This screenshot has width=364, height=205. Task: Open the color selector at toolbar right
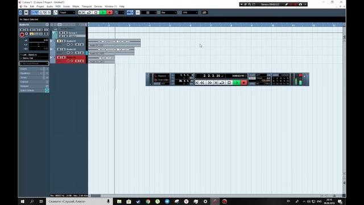coord(204,13)
